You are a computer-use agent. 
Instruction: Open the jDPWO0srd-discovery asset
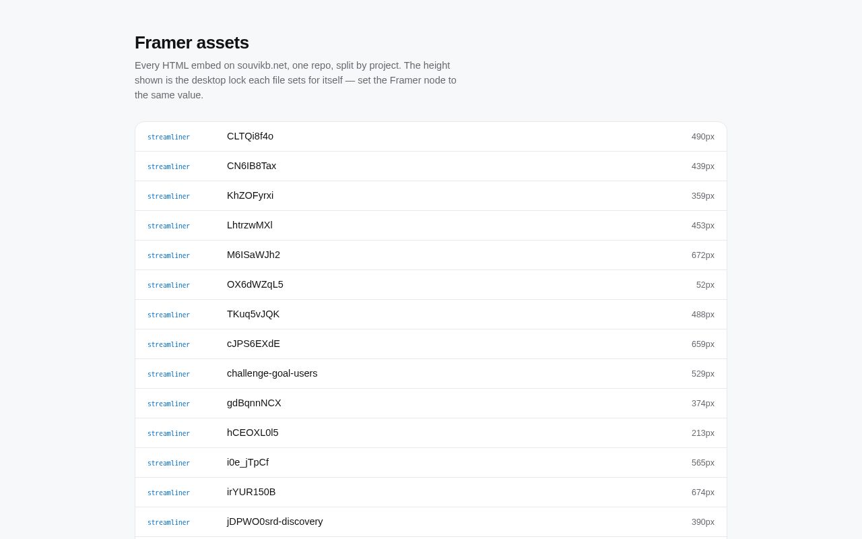(x=431, y=522)
